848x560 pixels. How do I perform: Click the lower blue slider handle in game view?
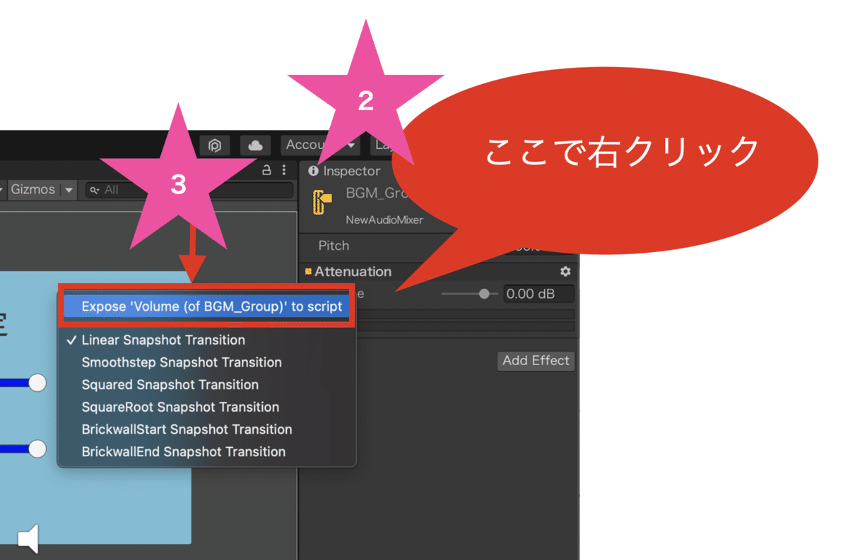pyautogui.click(x=37, y=448)
